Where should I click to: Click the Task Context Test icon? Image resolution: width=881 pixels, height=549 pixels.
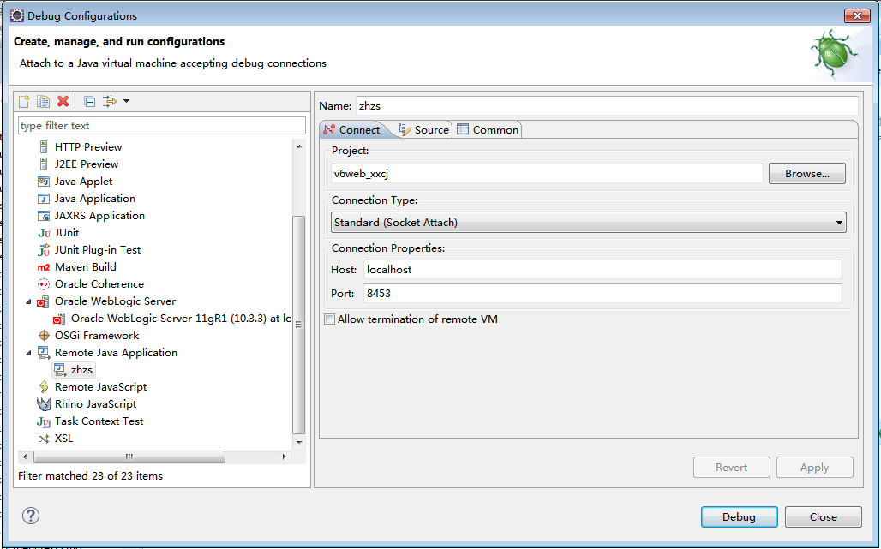pyautogui.click(x=43, y=421)
